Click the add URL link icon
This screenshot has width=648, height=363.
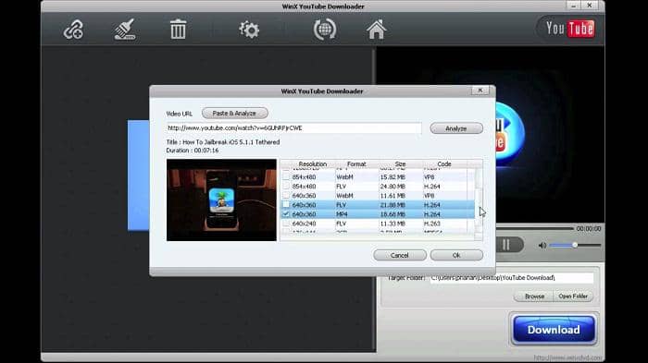73,30
